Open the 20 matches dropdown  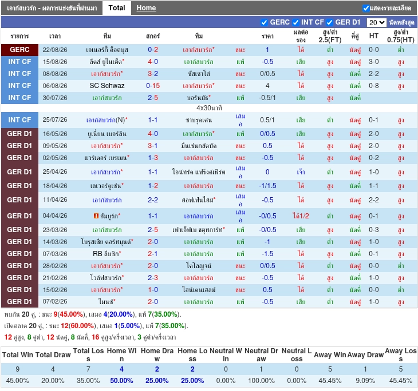(376, 22)
